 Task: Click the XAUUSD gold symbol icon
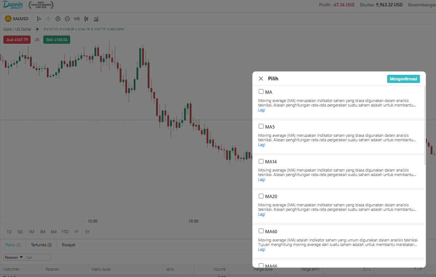[x=8, y=19]
